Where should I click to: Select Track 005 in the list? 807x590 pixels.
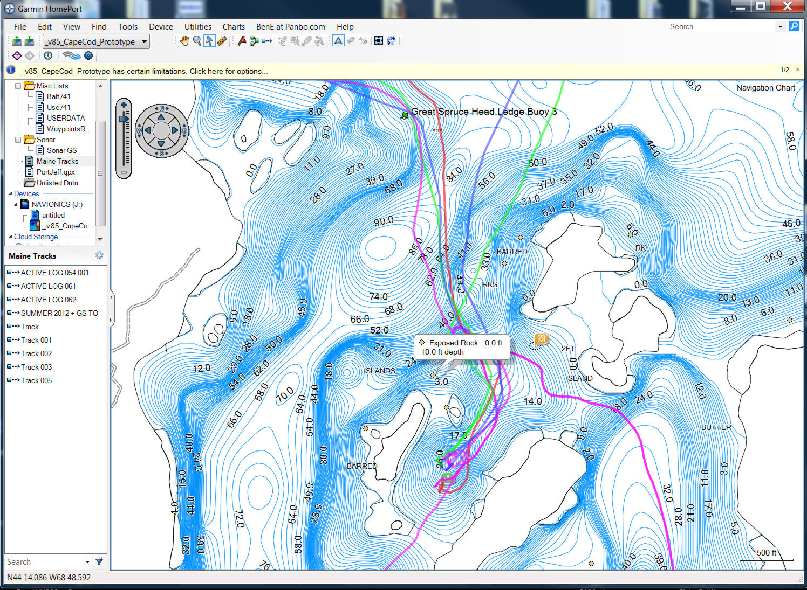tap(36, 380)
